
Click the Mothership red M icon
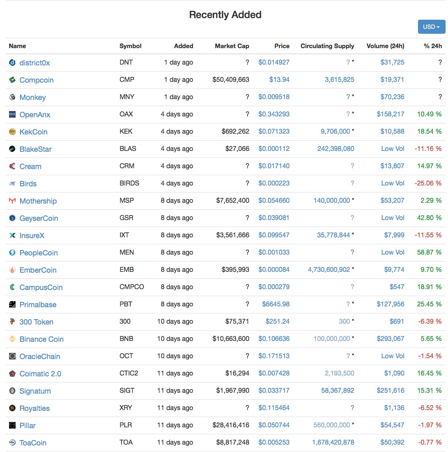click(x=12, y=201)
